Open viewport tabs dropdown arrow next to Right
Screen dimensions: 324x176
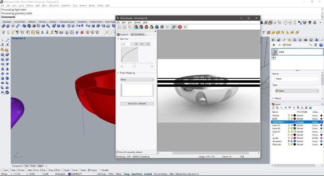46,166
